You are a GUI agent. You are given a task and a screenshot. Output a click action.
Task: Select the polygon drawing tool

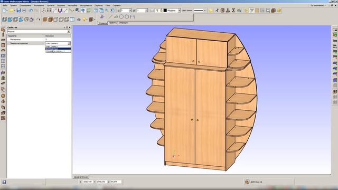point(127,16)
